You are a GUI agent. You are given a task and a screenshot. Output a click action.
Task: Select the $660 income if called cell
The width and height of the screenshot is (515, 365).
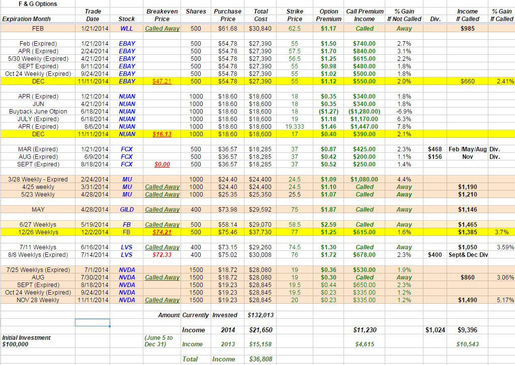tap(467, 81)
